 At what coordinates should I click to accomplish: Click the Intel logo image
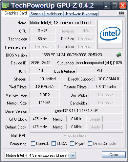(x=110, y=34)
